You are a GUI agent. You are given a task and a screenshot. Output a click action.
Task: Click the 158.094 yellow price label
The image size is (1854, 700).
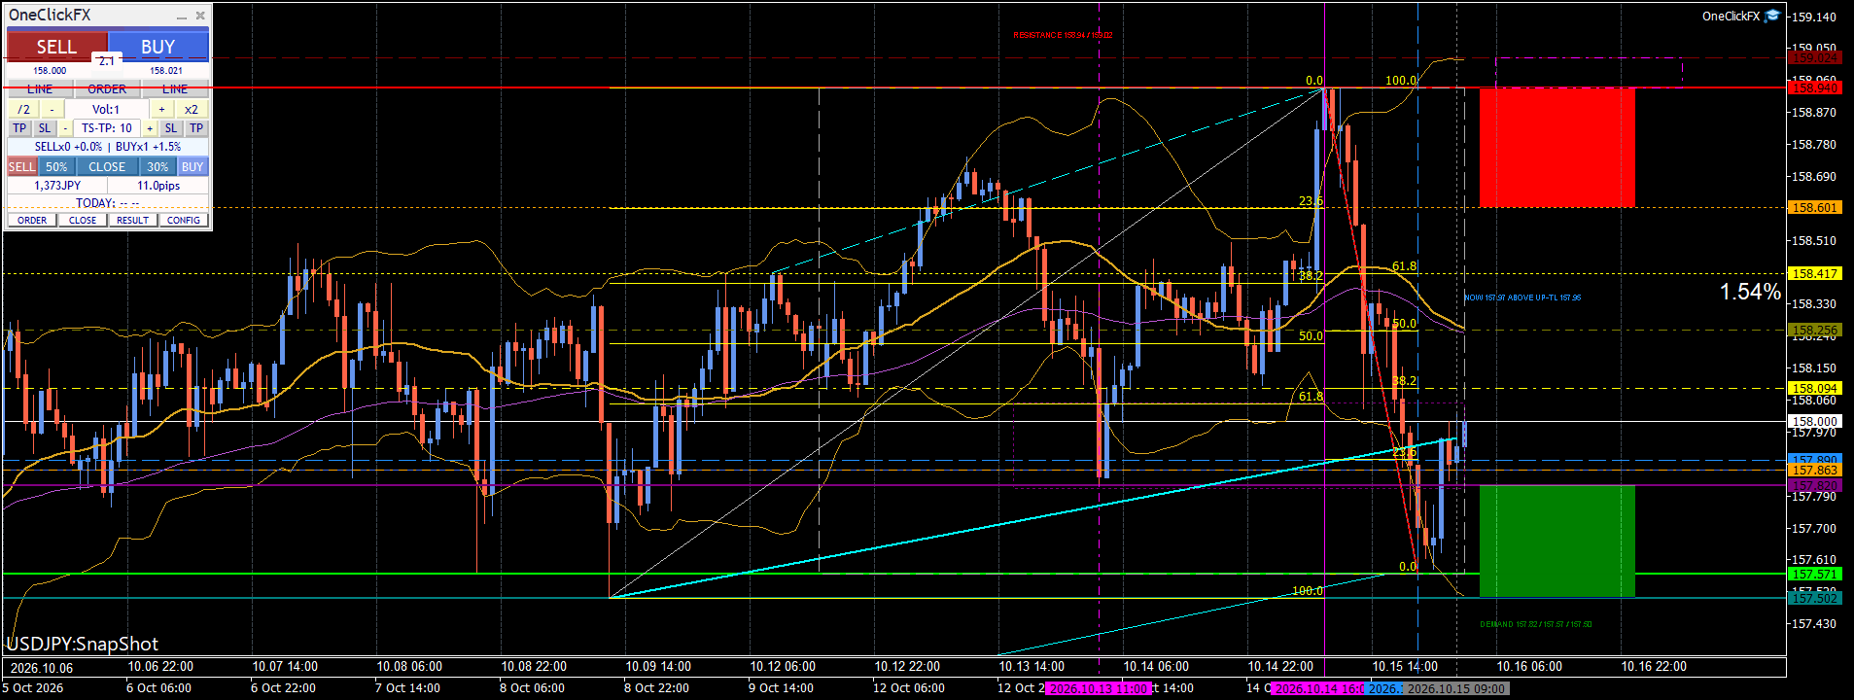click(x=1814, y=388)
